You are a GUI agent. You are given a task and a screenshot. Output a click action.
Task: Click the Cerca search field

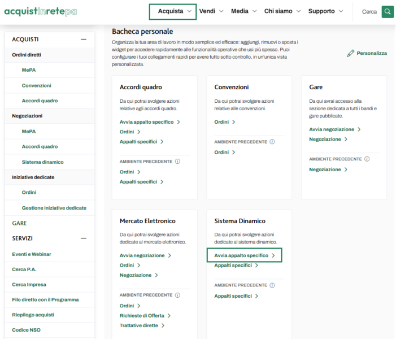coord(369,11)
